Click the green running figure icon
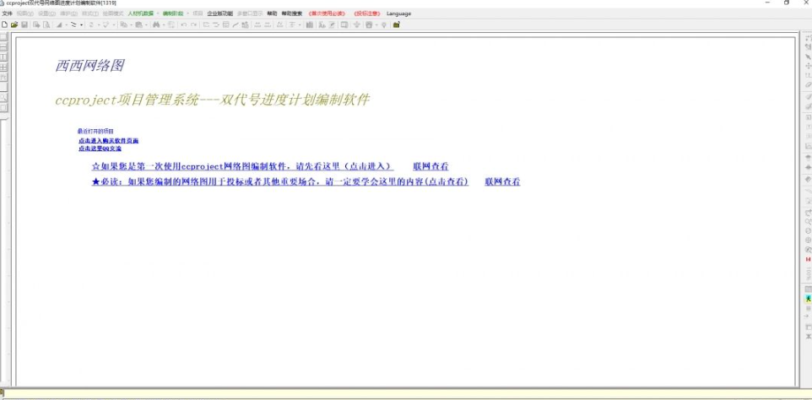 808,299
